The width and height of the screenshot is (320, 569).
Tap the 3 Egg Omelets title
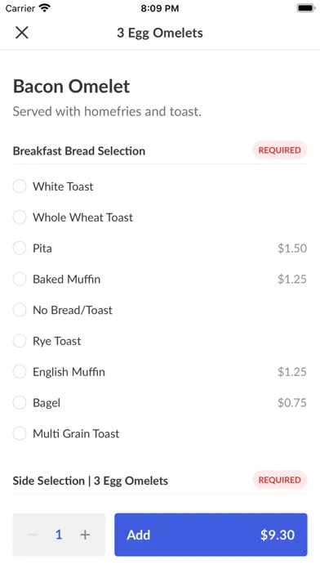[x=160, y=33]
